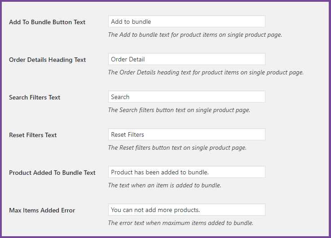Focus the Order Details Heading Text field

[x=186, y=59]
